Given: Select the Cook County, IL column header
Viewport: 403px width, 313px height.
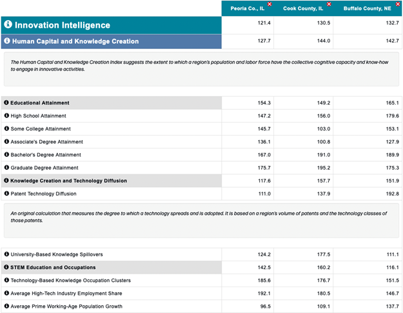Looking at the screenshot, I should [303, 8].
